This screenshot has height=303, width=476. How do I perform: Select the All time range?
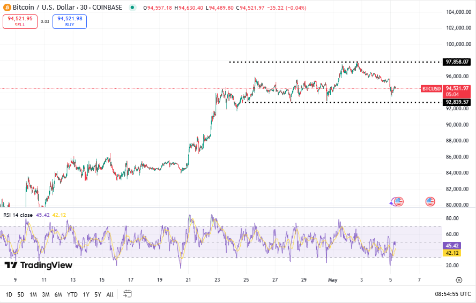click(109, 294)
